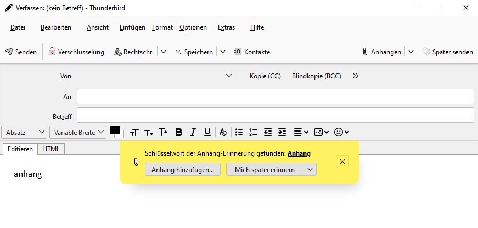Image resolution: width=478 pixels, height=228 pixels.
Task: Toggle bold formatting
Action: click(x=178, y=132)
